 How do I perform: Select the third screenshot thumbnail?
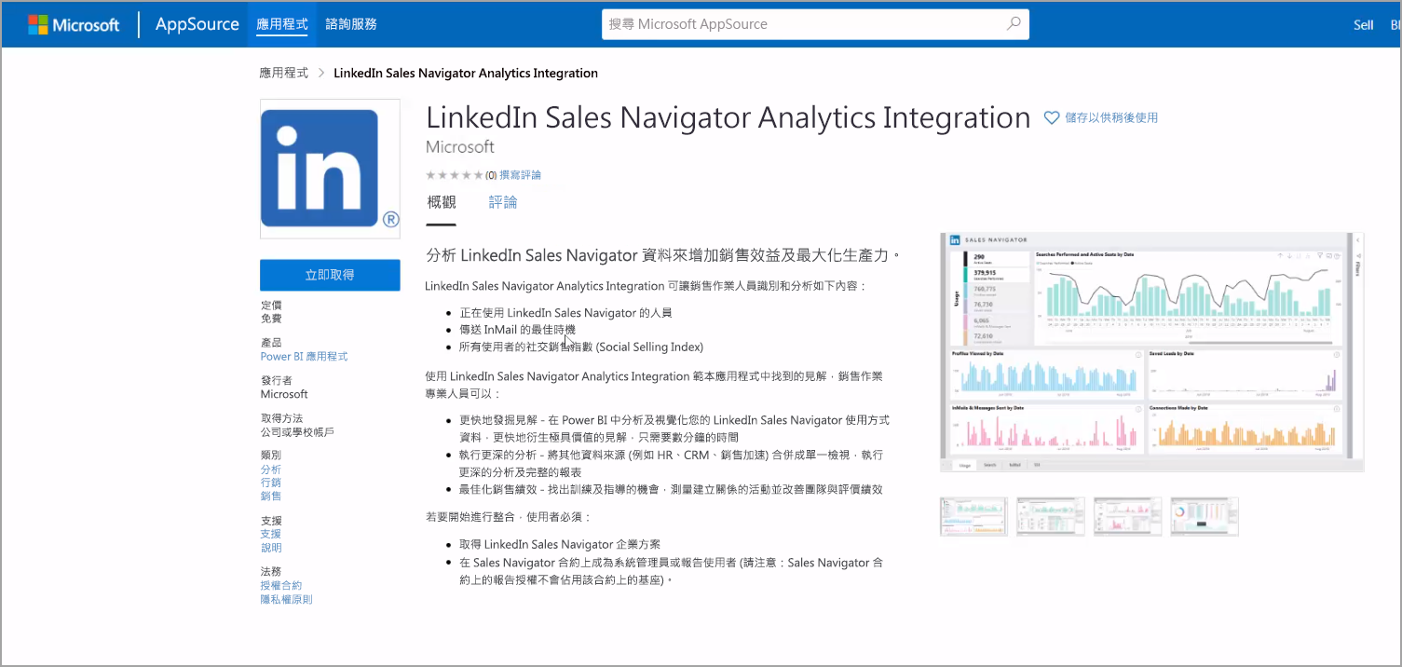(x=1127, y=516)
